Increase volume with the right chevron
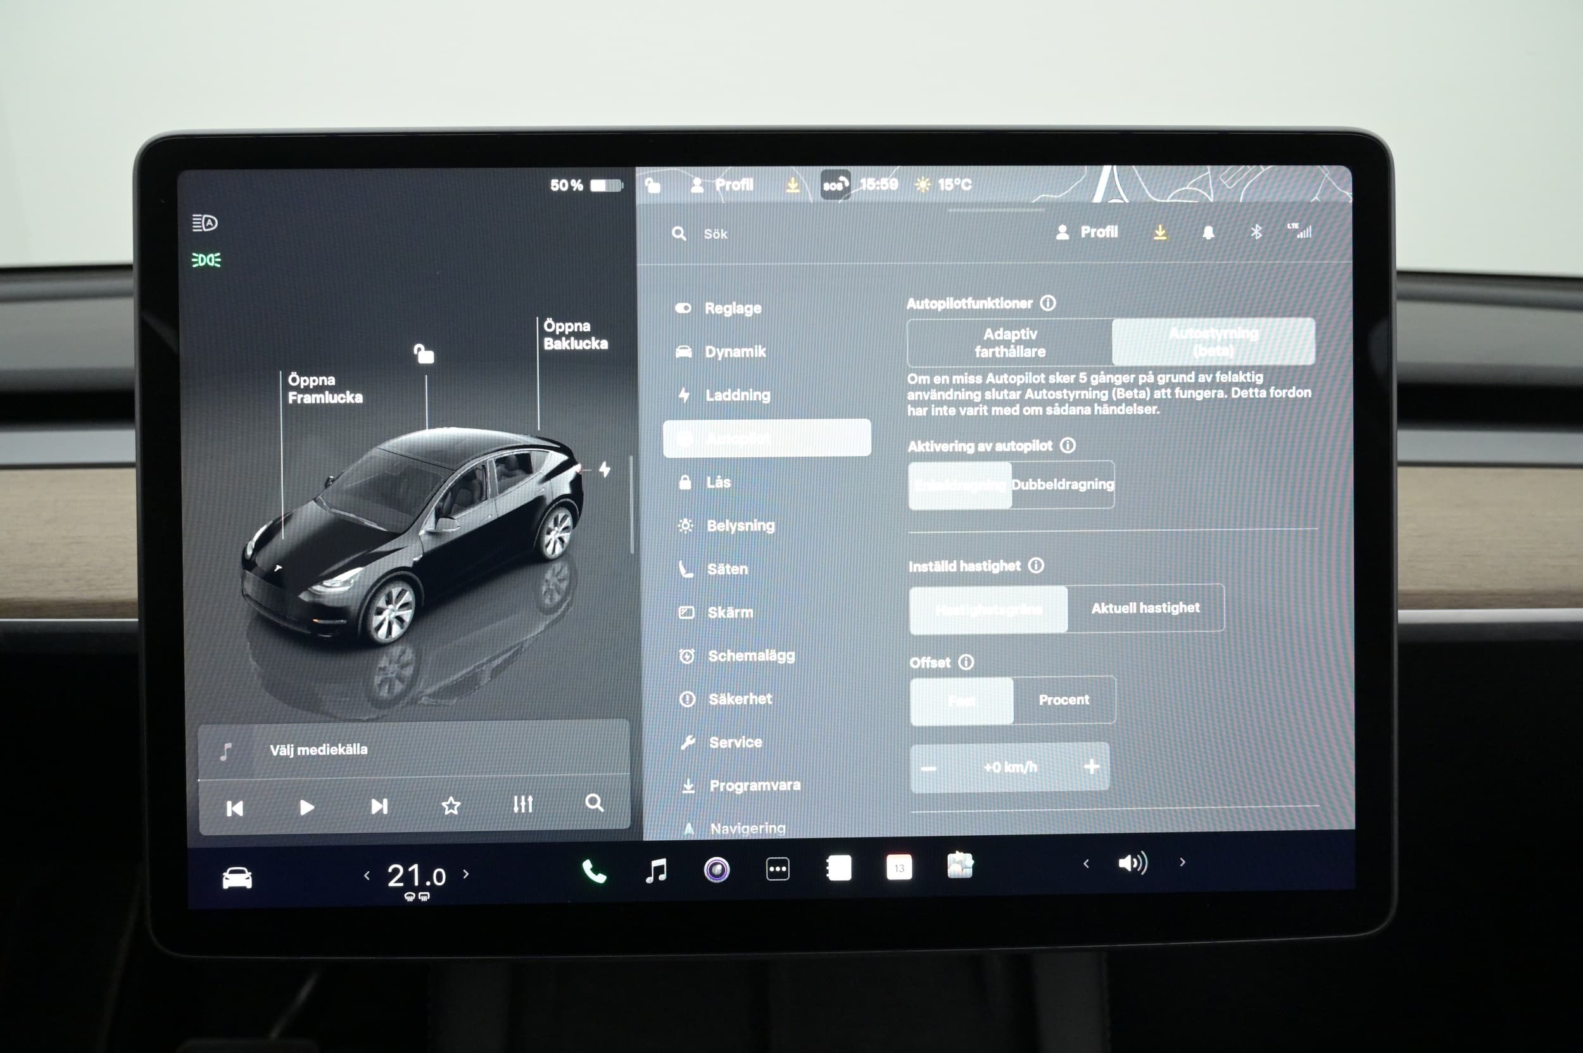Screen dimensions: 1583x1053 click(x=1183, y=862)
